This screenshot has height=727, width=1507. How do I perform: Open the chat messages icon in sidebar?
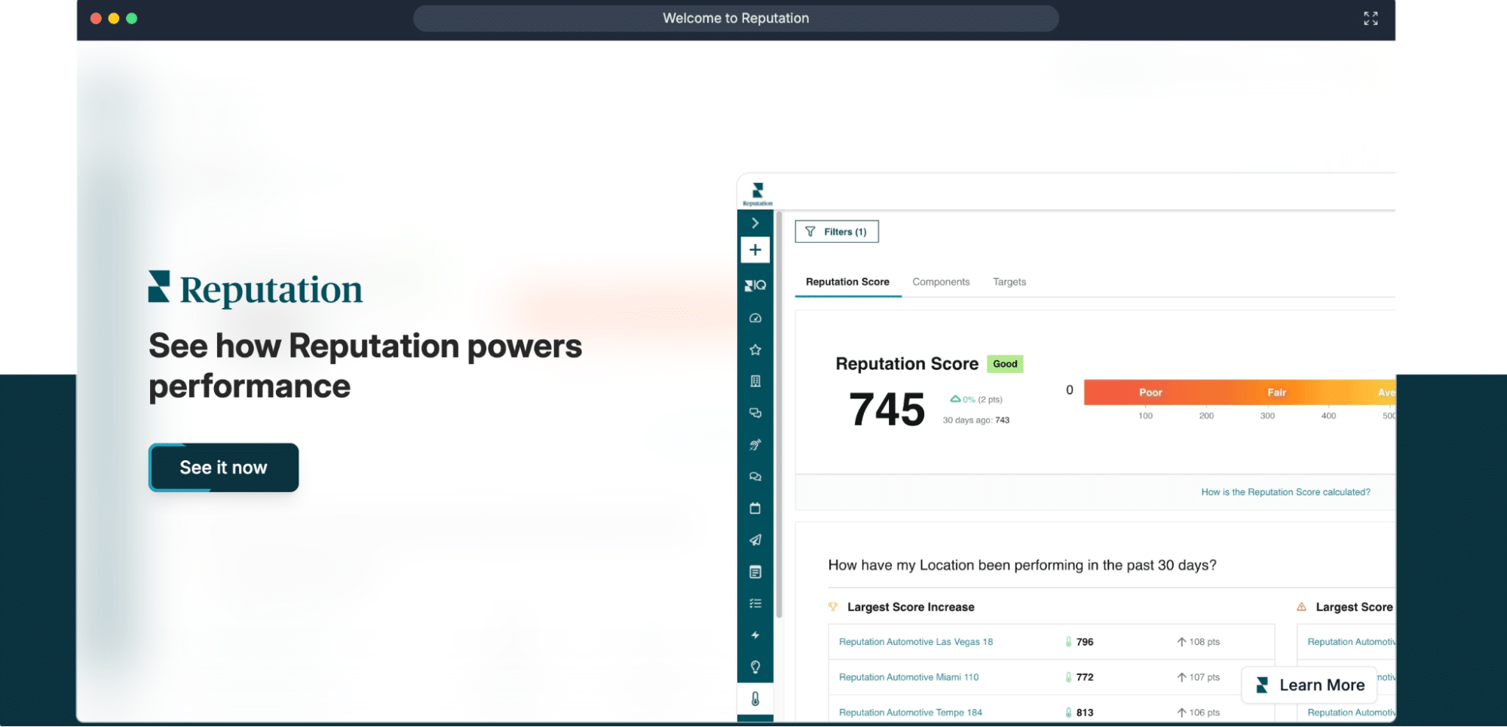(x=755, y=413)
